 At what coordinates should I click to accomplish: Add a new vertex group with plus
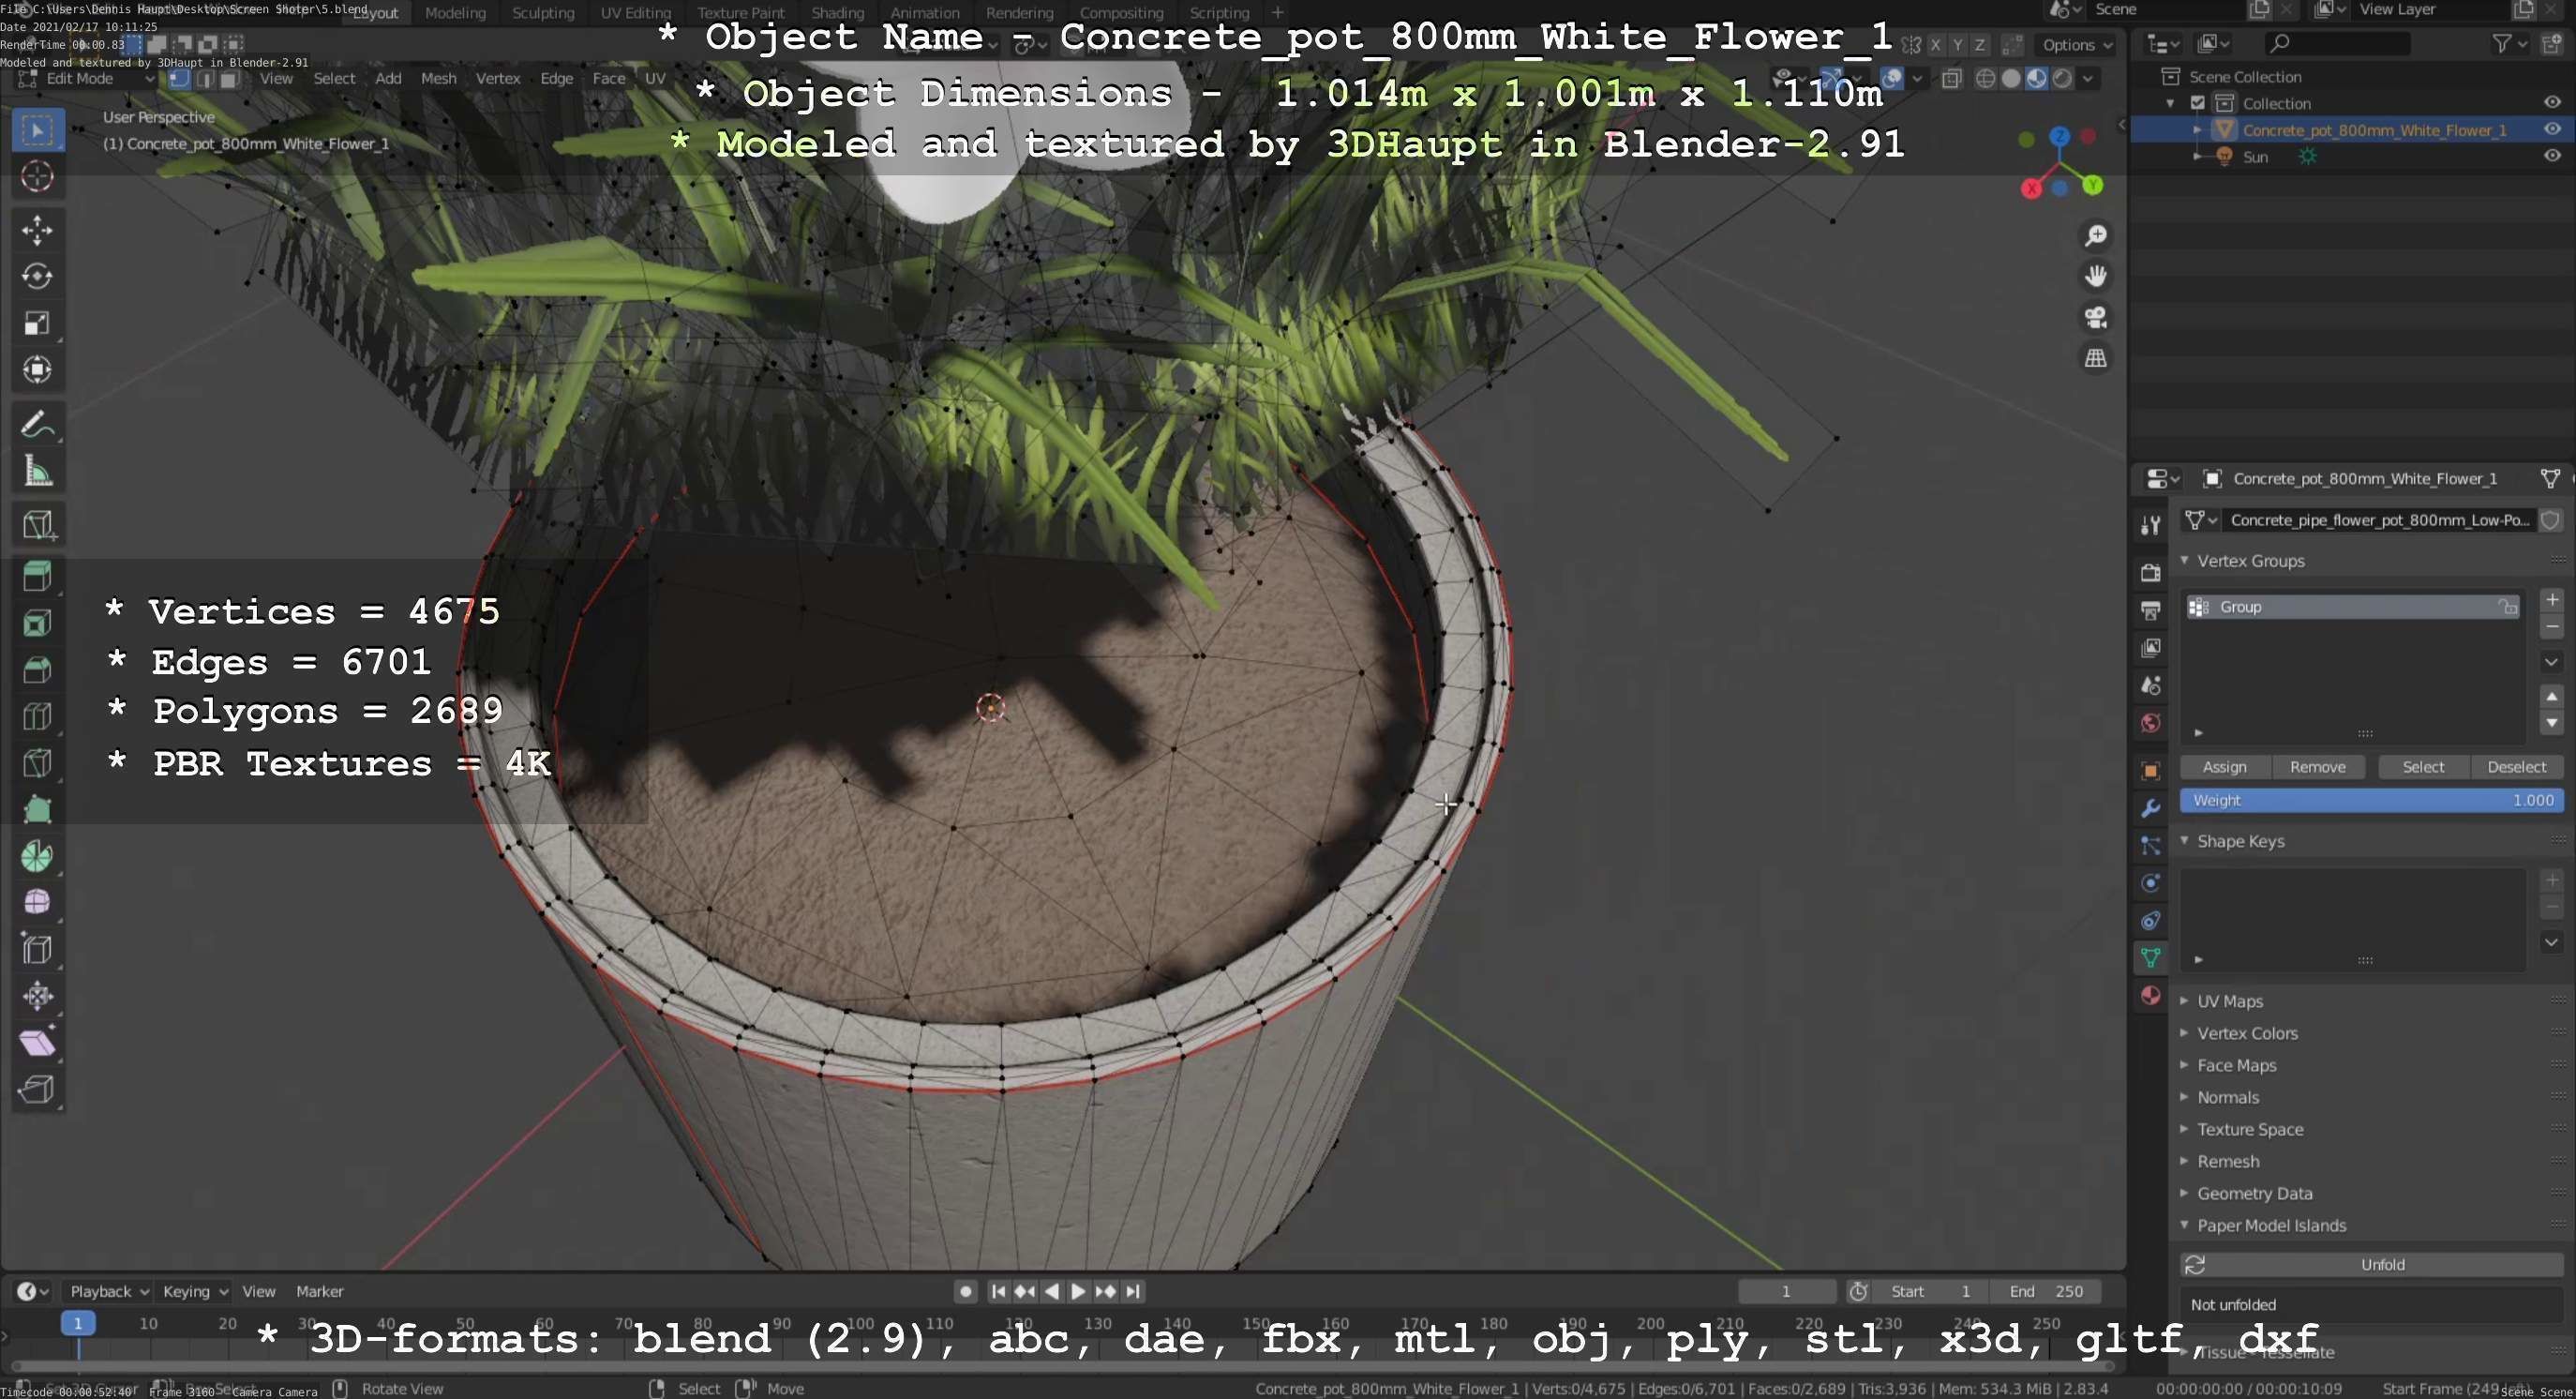pos(2551,600)
